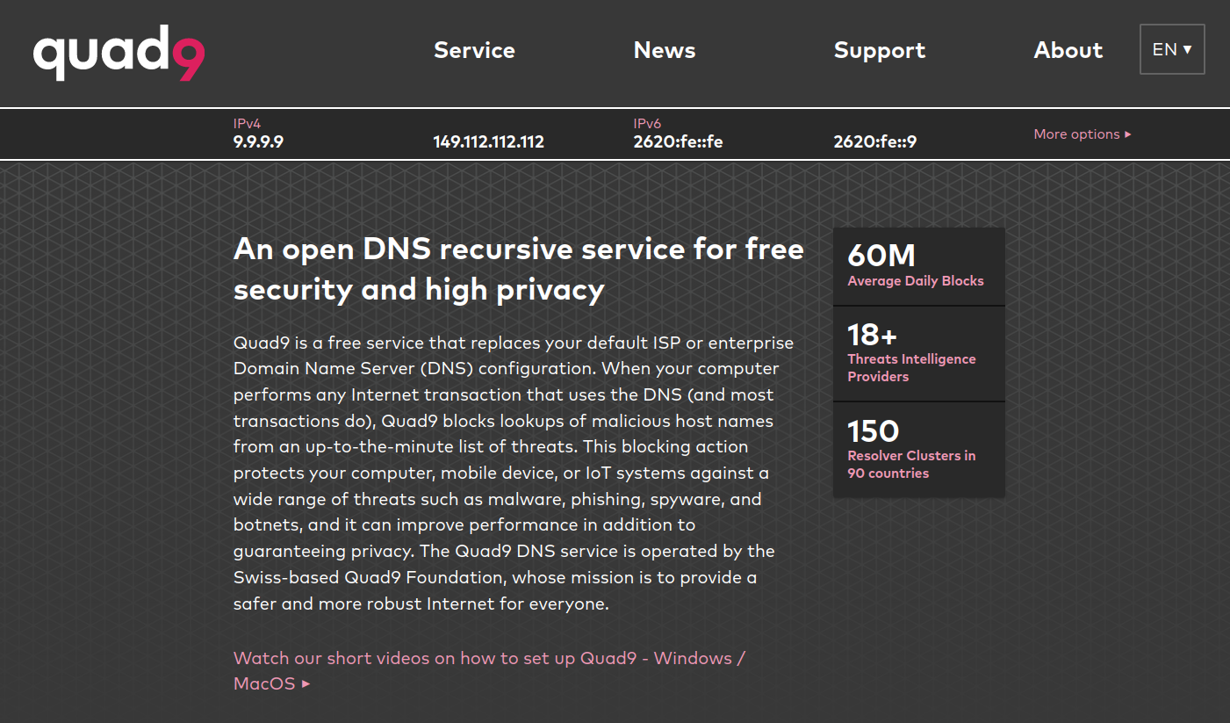Open the Service menu

tap(474, 50)
